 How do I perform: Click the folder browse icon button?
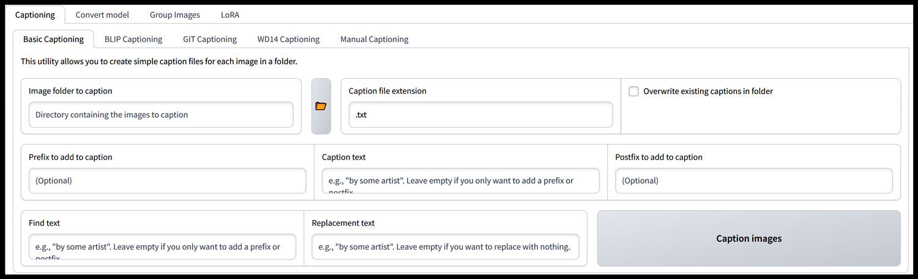[321, 106]
